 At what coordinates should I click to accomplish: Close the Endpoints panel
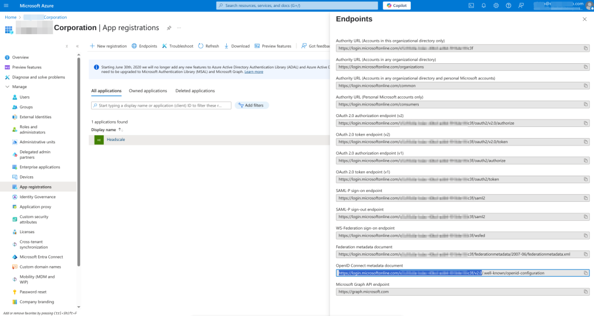(x=585, y=19)
